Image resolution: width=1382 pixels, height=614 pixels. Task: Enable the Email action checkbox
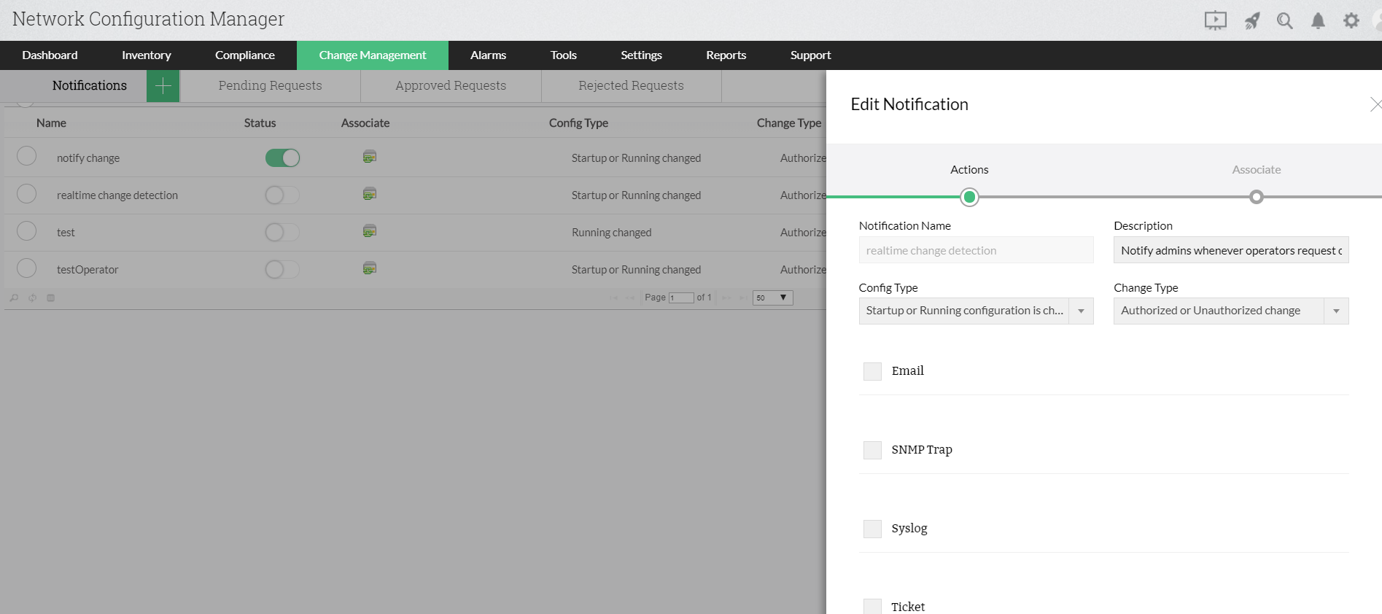click(x=872, y=371)
